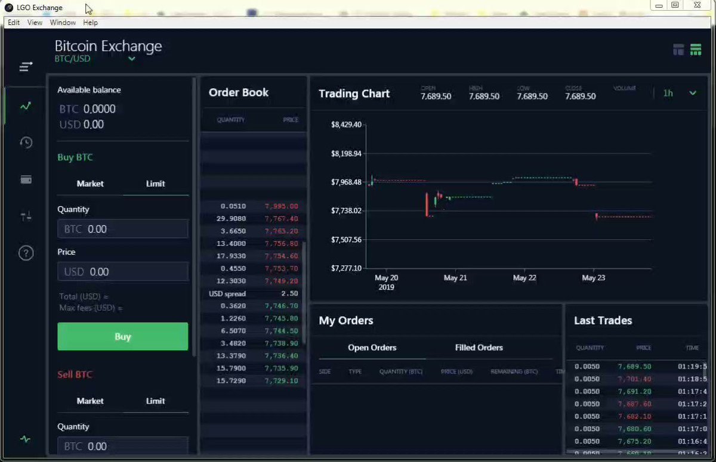Click the 7,767.40 ask price row
This screenshot has width=716, height=462.
pos(253,219)
